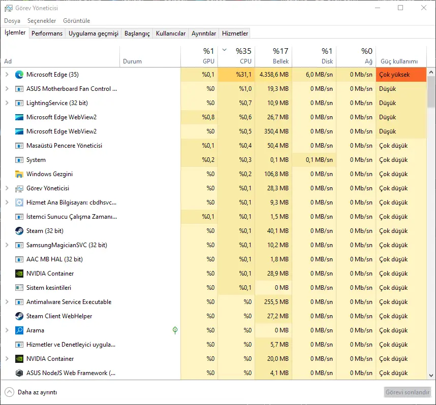Screen dimensions: 436x405
Task: Click the Çok yüksek power usage cell
Action: pos(401,75)
